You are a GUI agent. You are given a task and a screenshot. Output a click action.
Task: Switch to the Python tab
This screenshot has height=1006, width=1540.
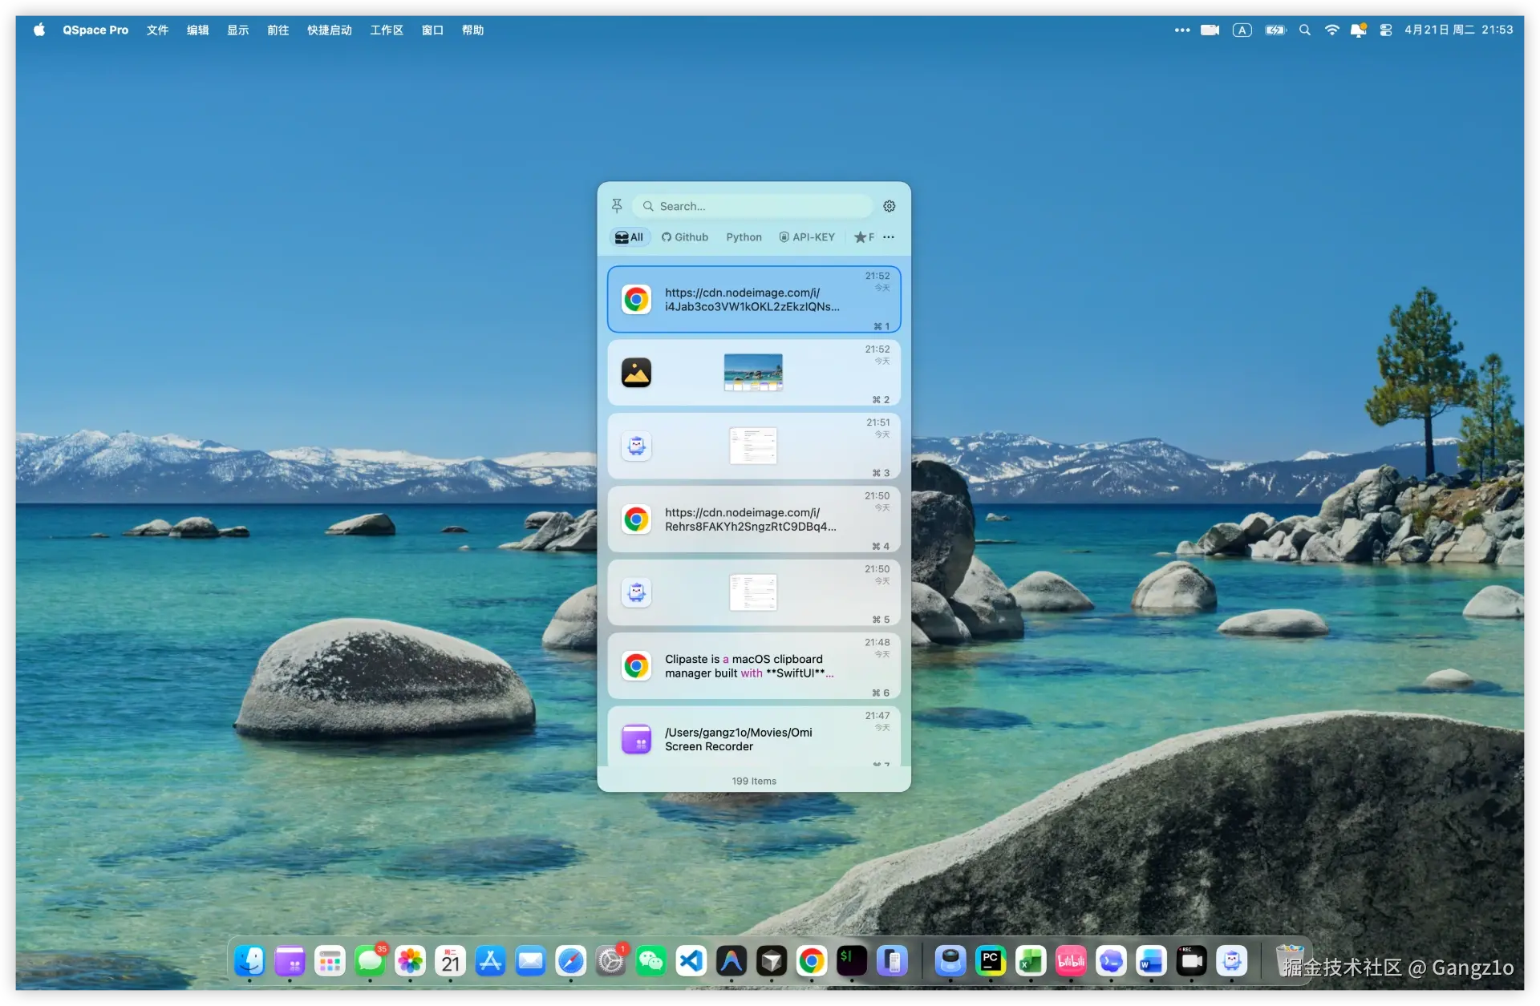click(x=744, y=237)
